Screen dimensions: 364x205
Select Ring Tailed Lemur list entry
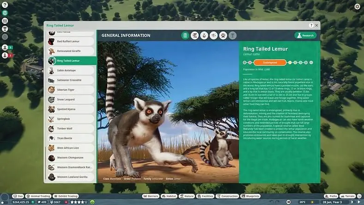click(72, 61)
